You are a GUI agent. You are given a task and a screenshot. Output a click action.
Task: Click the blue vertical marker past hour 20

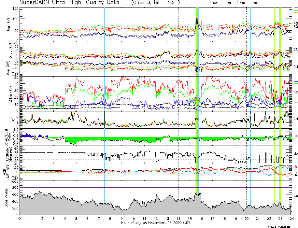[x=250, y=98]
